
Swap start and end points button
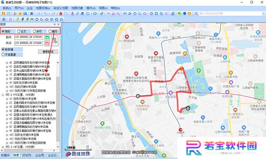point(55,41)
